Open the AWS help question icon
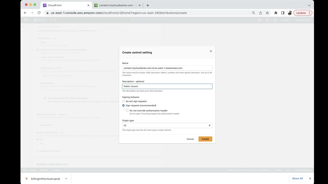 (275, 20)
